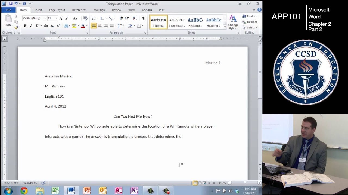Expand the bullets list dropdown arrow
The image size is (348, 195).
click(x=98, y=18)
